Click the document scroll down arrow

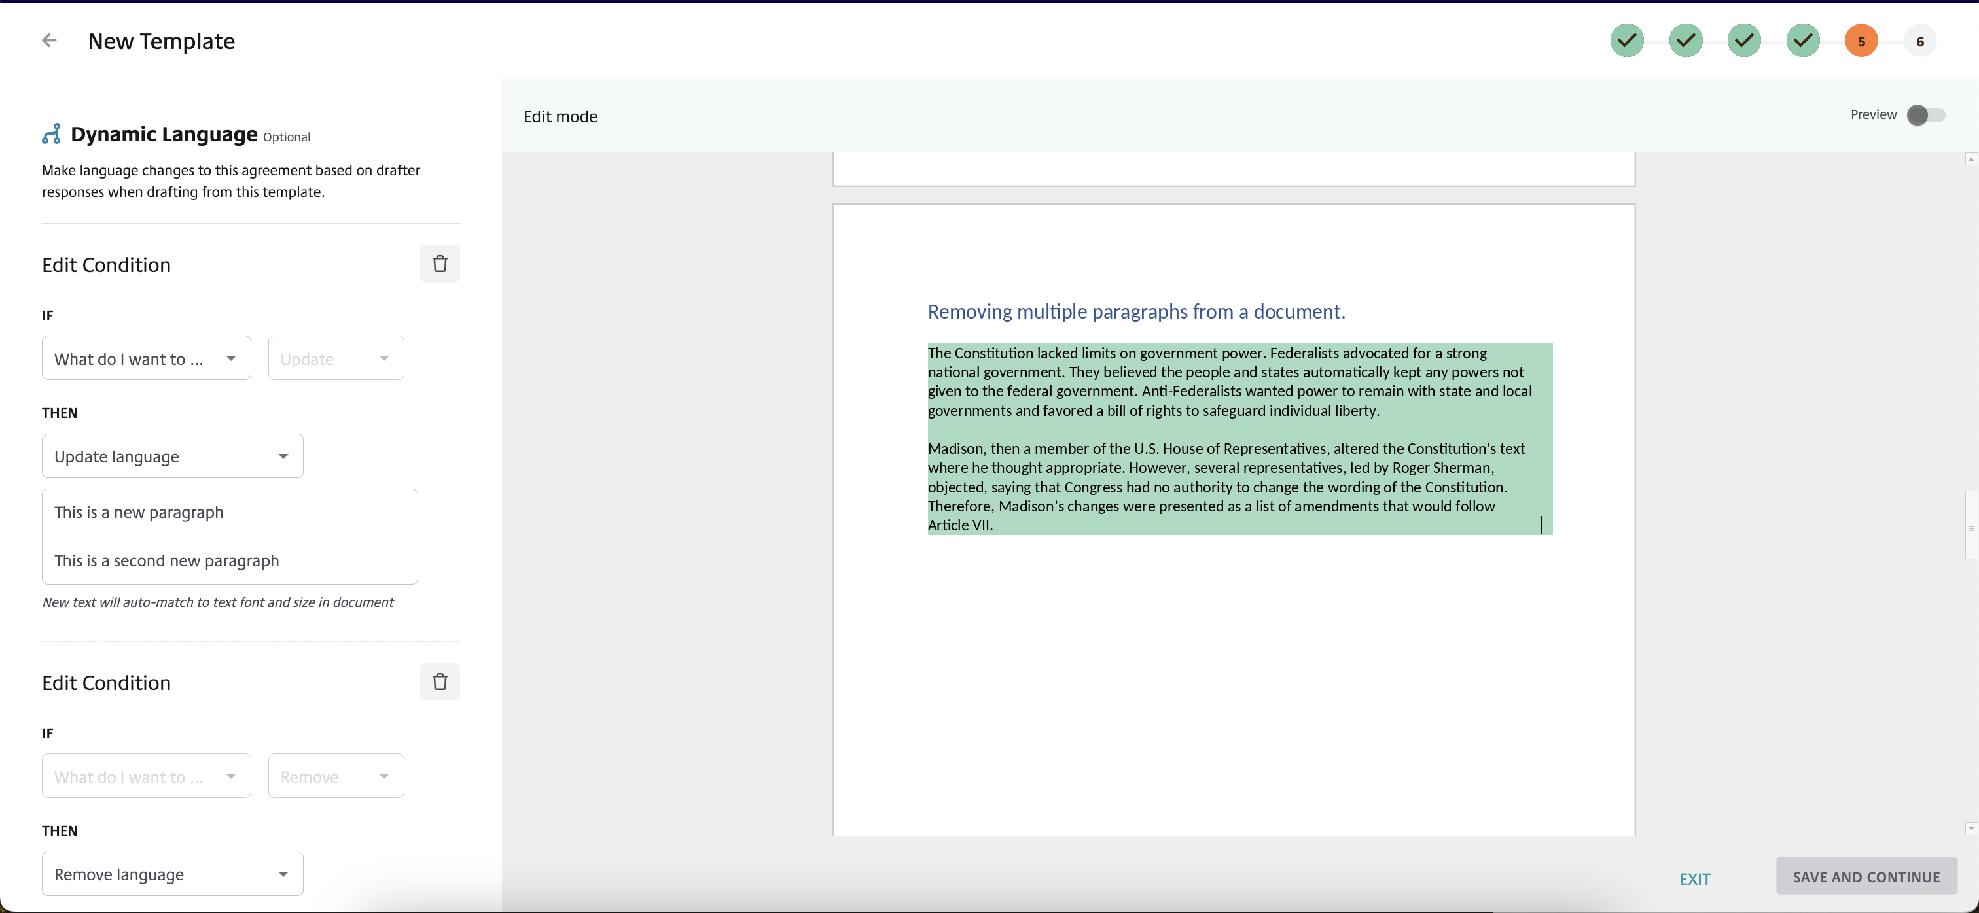[x=1970, y=828]
